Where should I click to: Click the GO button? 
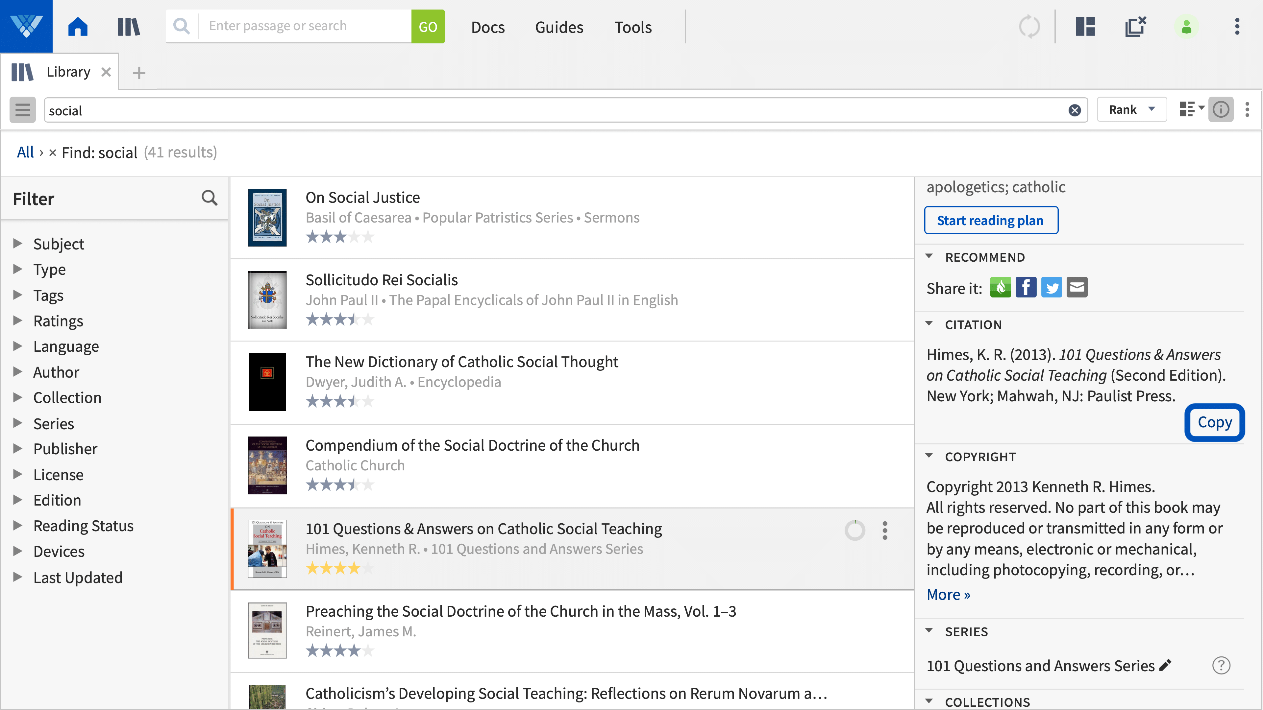coord(428,26)
